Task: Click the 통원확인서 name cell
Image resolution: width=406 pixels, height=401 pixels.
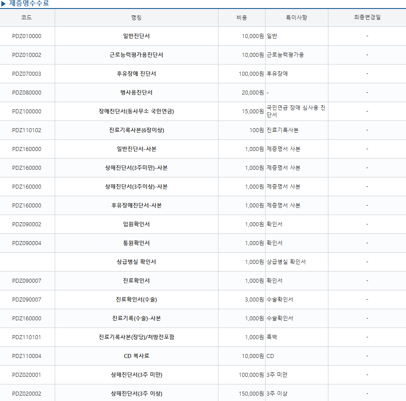Action: [x=136, y=243]
